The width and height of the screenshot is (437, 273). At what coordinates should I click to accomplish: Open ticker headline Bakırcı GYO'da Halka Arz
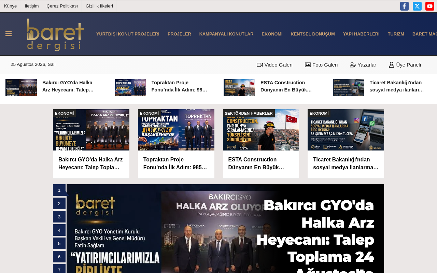coord(68,86)
